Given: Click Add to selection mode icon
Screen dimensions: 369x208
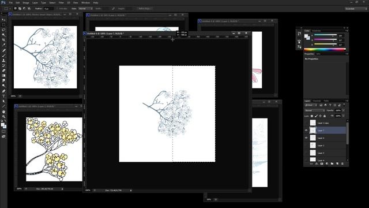Looking at the screenshot, I should 20,9.
